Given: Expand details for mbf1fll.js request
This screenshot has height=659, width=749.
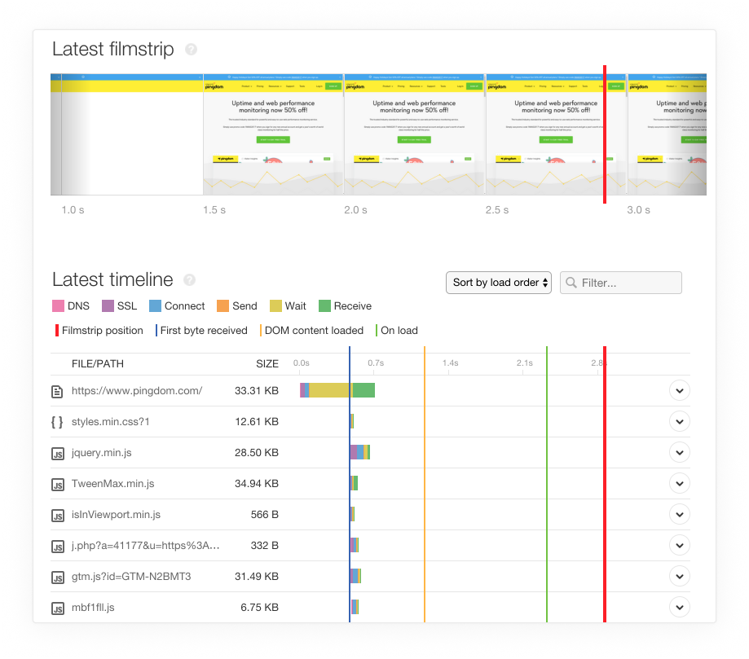Looking at the screenshot, I should [679, 607].
